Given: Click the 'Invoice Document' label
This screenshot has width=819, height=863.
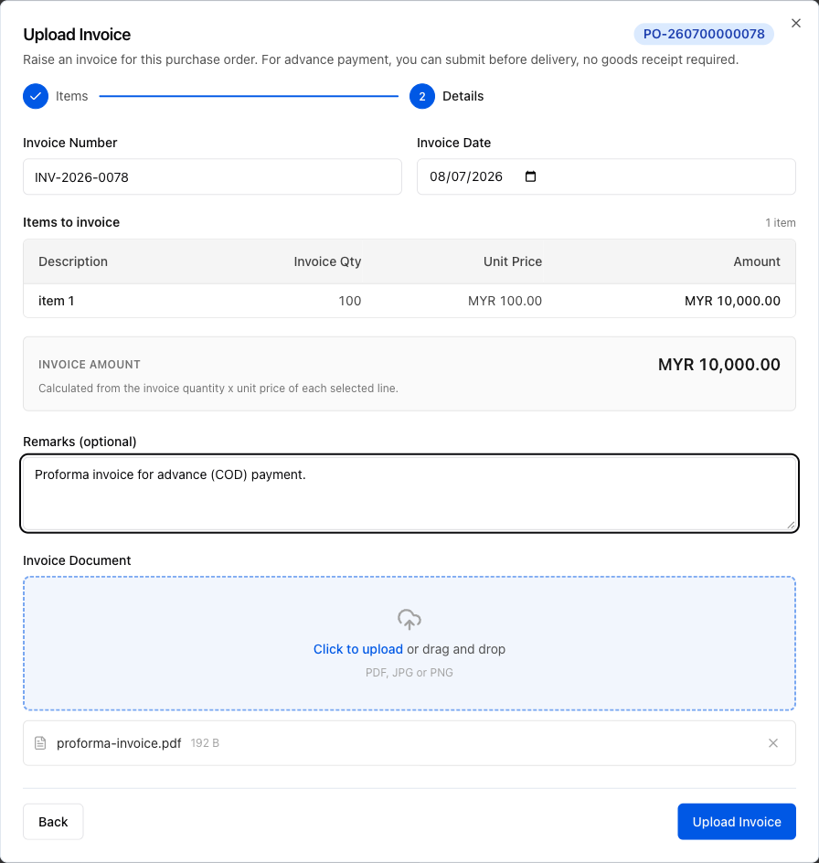Looking at the screenshot, I should (77, 560).
